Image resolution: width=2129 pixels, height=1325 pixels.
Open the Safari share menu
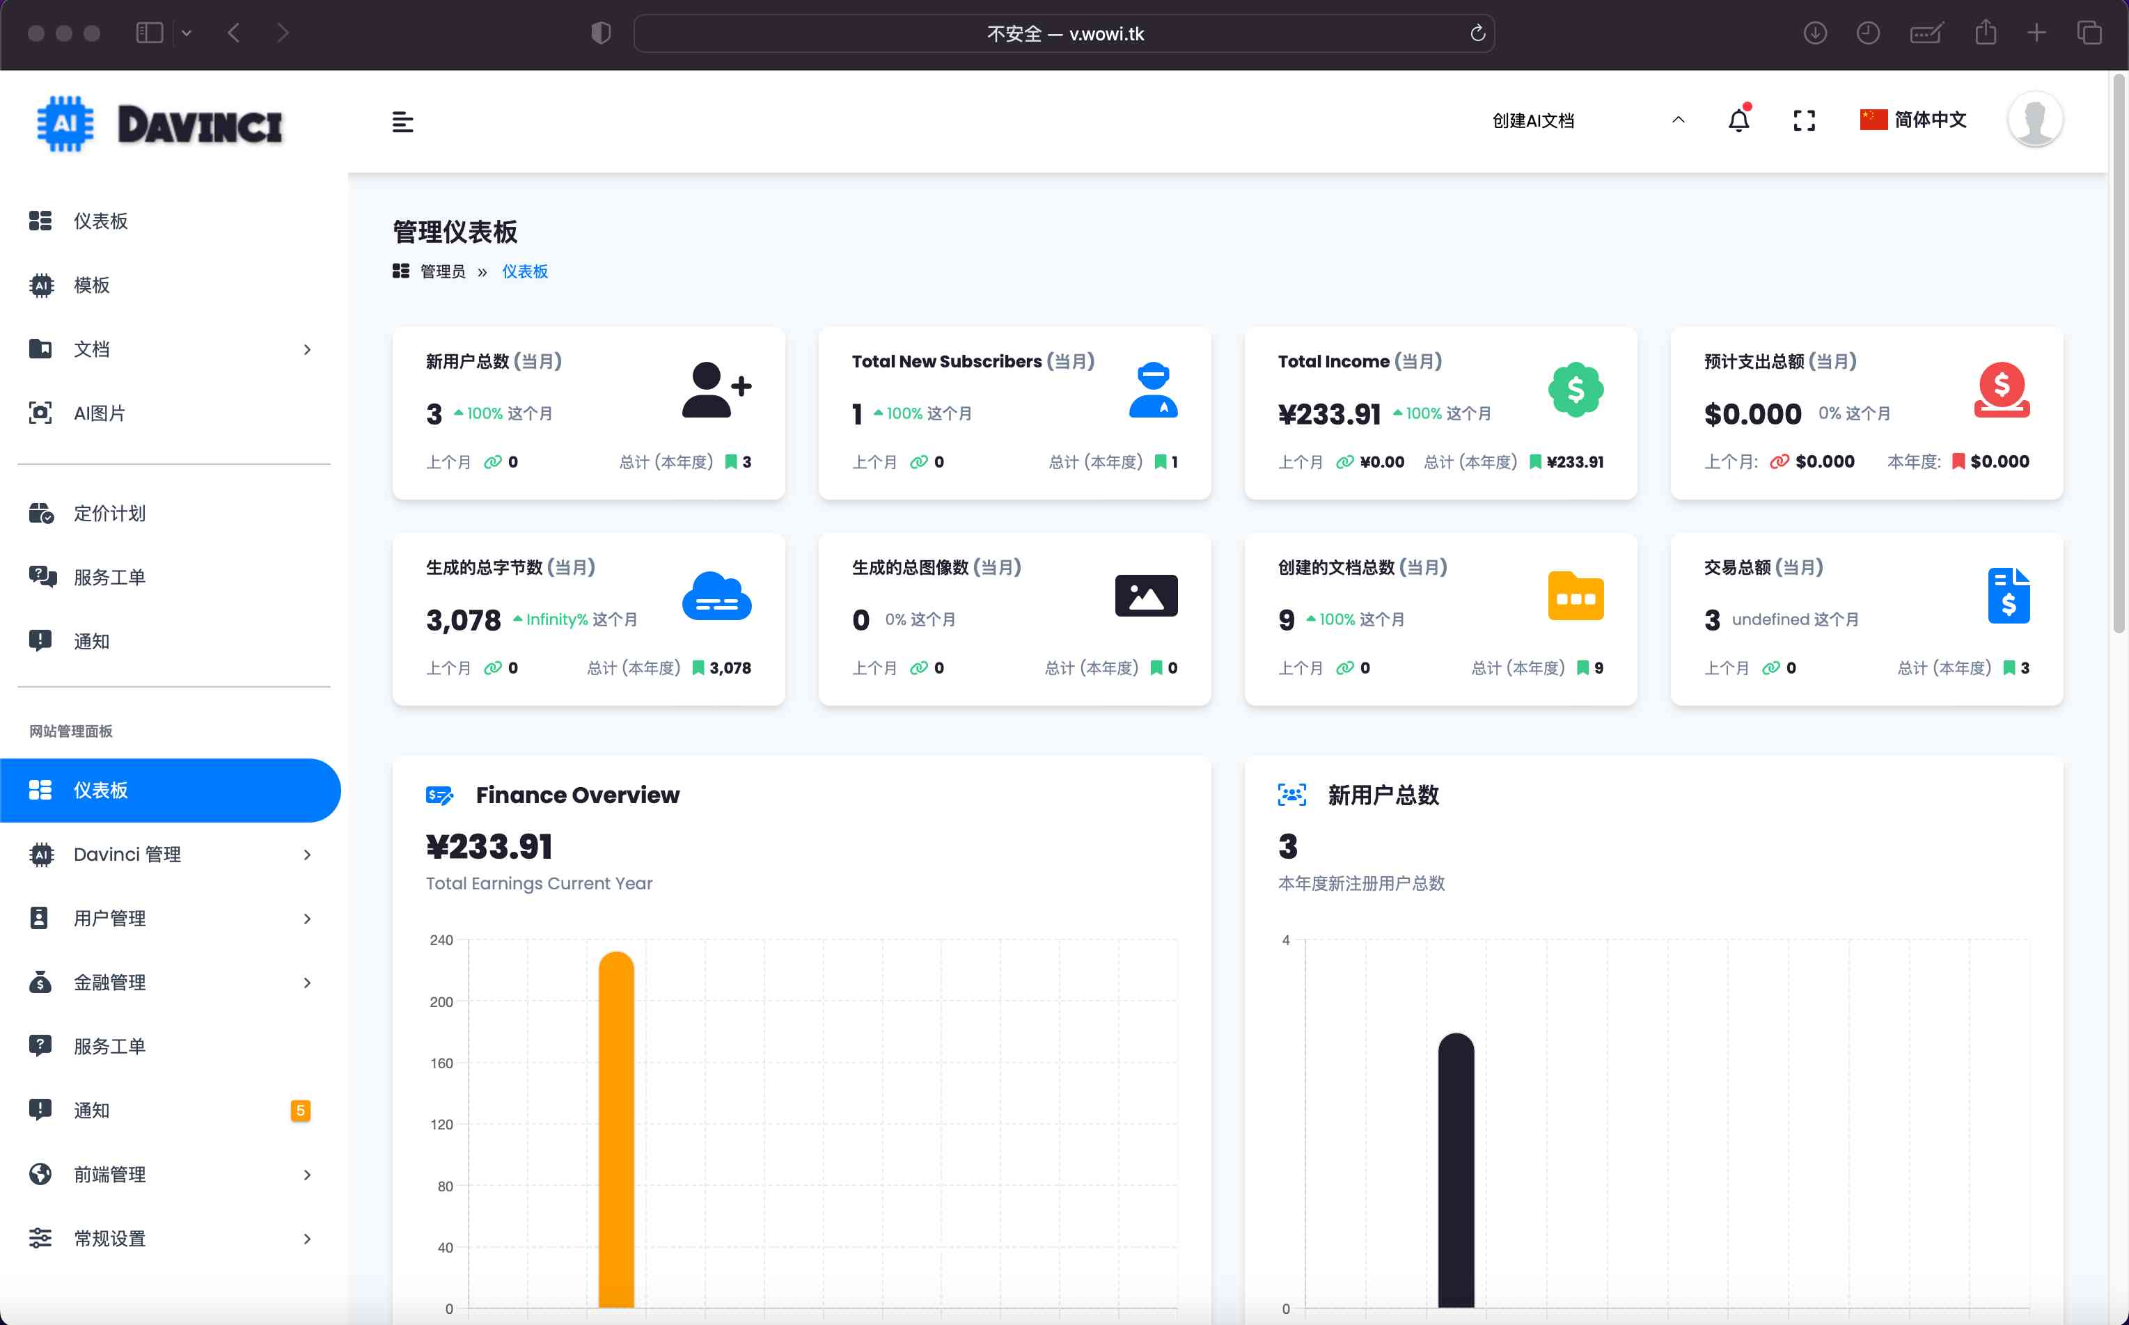pyautogui.click(x=1986, y=33)
